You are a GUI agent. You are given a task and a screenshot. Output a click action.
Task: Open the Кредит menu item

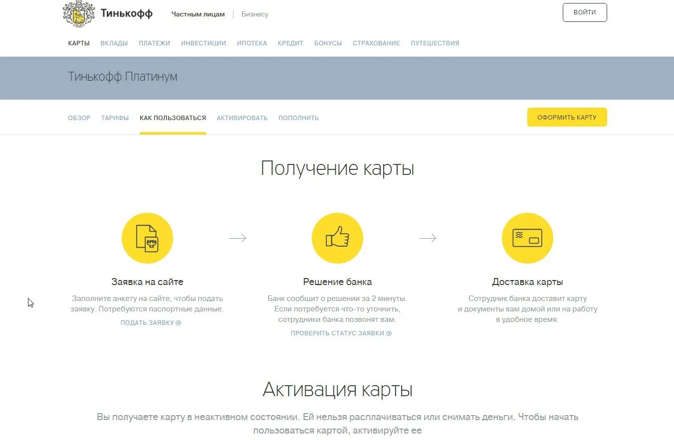(291, 43)
